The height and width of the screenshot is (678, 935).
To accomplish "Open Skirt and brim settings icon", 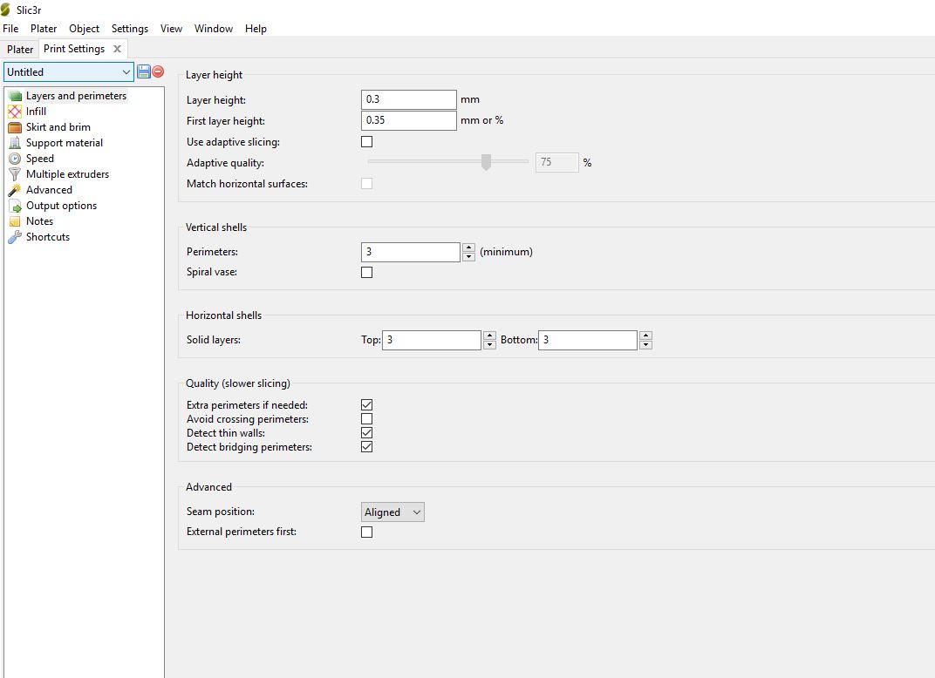I will point(14,127).
